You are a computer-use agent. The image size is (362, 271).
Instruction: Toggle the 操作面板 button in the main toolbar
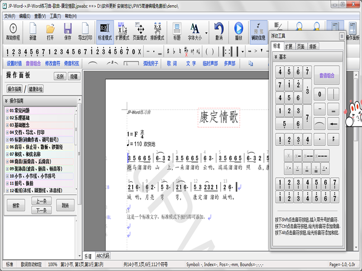(x=353, y=32)
